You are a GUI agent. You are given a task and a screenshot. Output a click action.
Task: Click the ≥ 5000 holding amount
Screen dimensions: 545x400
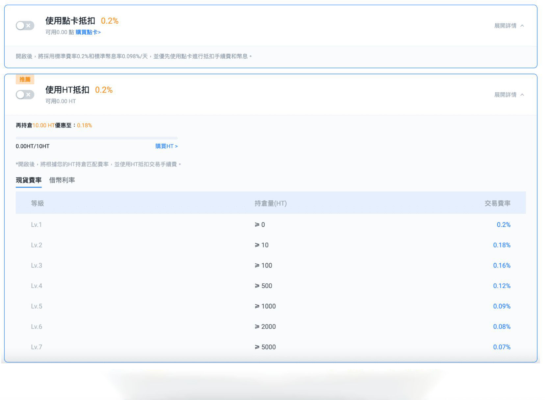265,347
